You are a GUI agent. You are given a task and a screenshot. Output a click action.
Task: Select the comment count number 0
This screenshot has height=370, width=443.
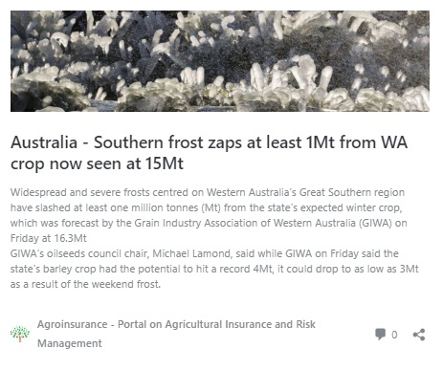394,335
